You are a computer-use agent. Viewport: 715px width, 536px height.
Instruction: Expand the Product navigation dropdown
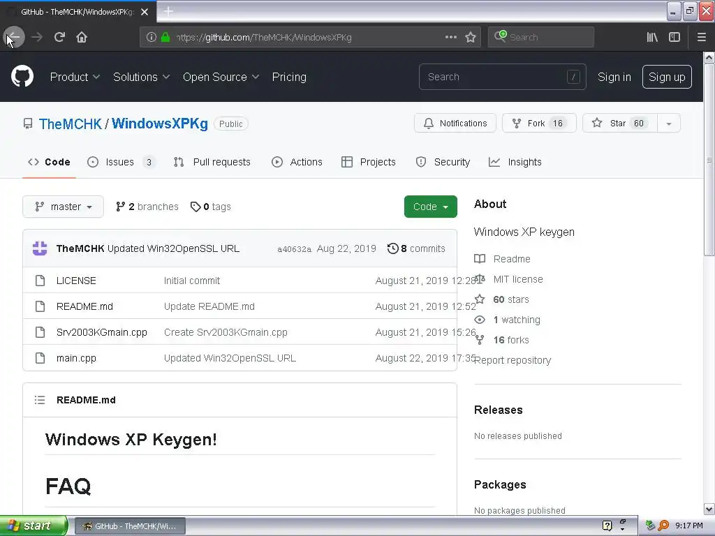coord(75,77)
